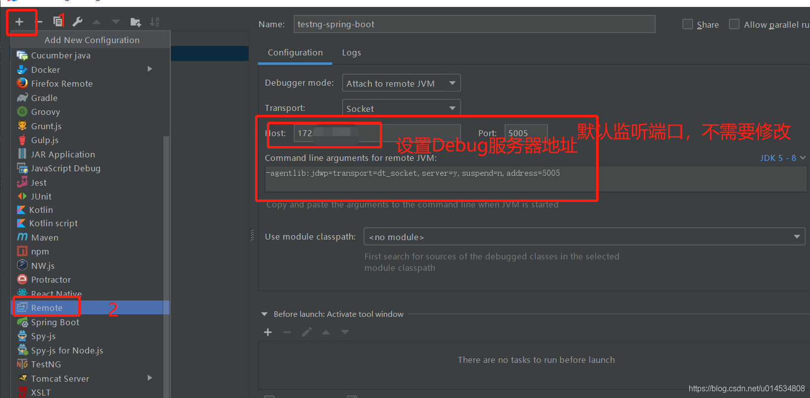Screen dimensions: 810x398
Task: Choose Cucumber java configuration type
Action: pos(90,55)
